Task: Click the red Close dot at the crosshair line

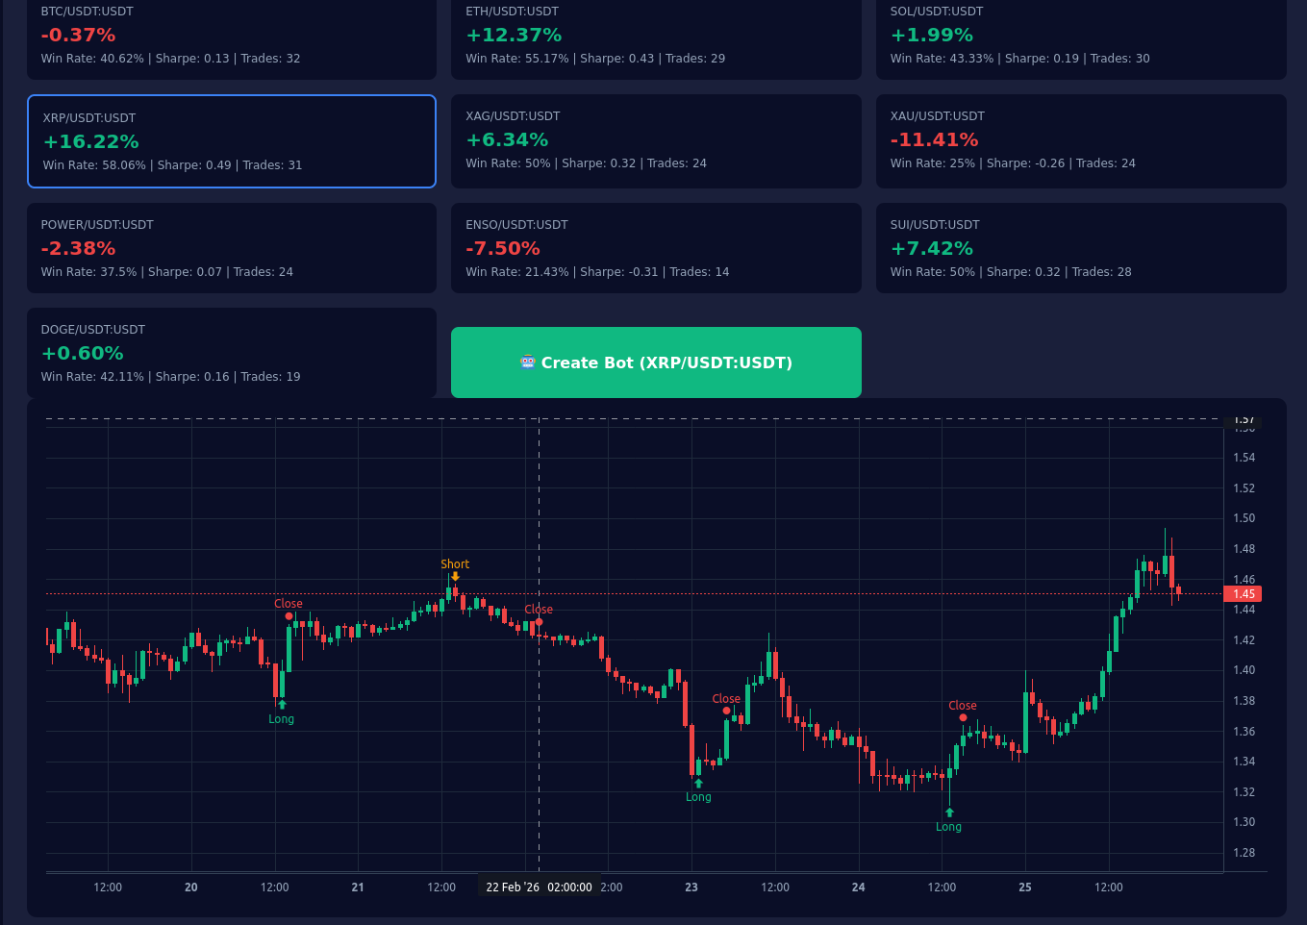Action: pyautogui.click(x=539, y=622)
